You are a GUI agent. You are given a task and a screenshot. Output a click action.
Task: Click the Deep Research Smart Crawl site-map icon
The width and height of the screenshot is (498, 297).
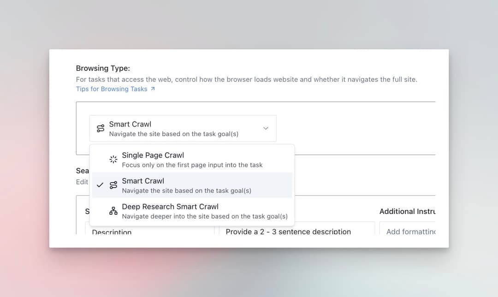tap(113, 210)
